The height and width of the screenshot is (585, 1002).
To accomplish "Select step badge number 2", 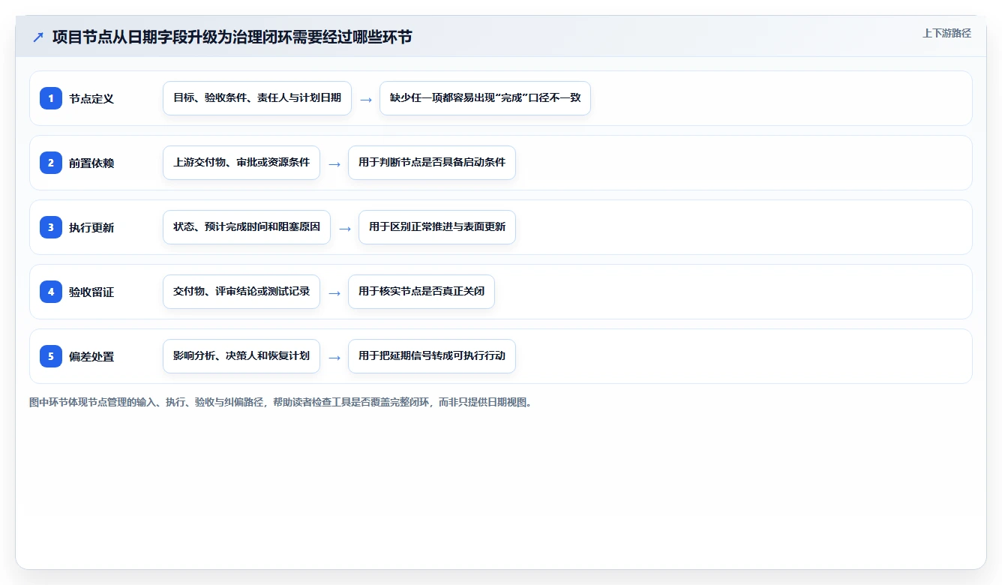I will pyautogui.click(x=51, y=163).
